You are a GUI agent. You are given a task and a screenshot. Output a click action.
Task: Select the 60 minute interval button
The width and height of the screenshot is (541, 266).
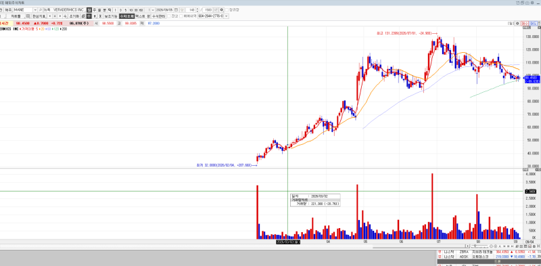[141, 9]
